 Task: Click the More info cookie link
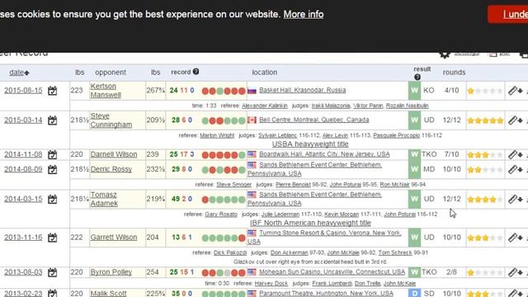click(x=304, y=15)
